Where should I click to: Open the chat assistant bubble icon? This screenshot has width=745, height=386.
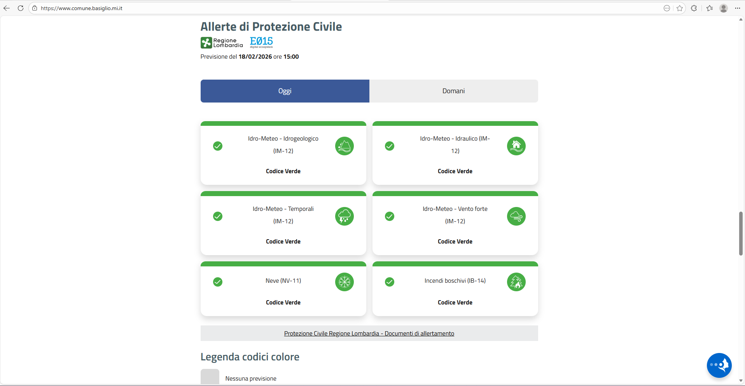click(x=719, y=365)
